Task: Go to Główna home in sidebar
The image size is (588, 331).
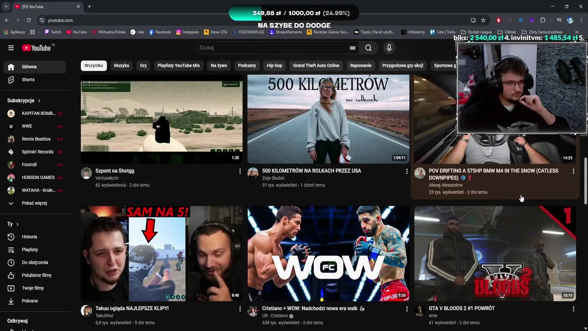Action: tap(35, 67)
